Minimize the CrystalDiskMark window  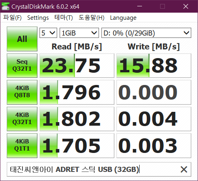click(x=140, y=6)
